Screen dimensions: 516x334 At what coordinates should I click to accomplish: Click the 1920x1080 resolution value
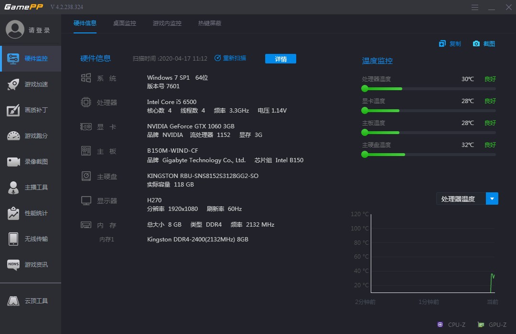point(183,209)
